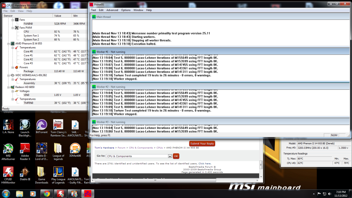Click the 'Click here' identified users link

pyautogui.click(x=205, y=164)
